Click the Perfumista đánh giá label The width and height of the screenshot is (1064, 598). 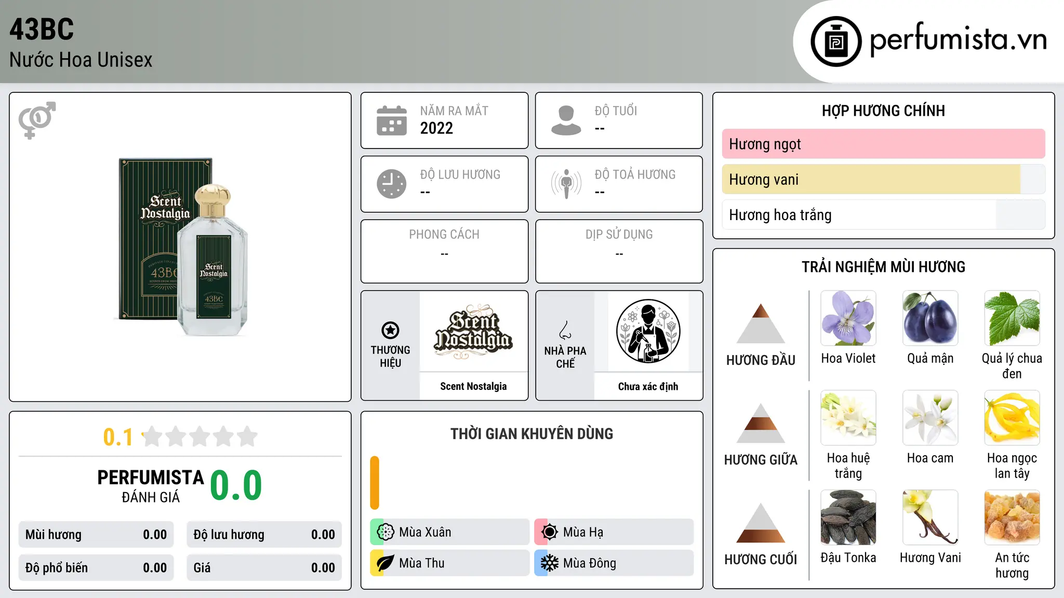click(x=151, y=486)
